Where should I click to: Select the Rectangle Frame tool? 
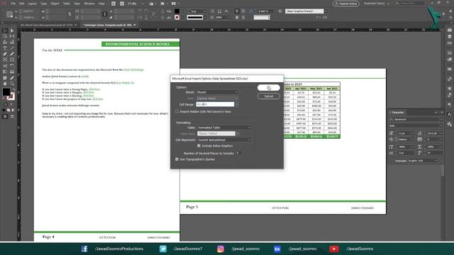pyautogui.click(x=5, y=59)
